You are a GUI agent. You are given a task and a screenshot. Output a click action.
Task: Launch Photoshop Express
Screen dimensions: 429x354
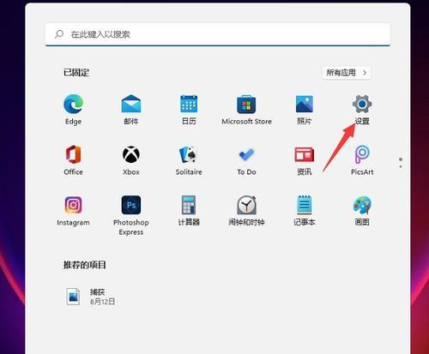pyautogui.click(x=131, y=215)
